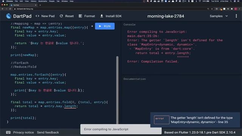Screen dimensions: 242x136
Task: Open macOS Spotlight search icon
Action: 231,1
